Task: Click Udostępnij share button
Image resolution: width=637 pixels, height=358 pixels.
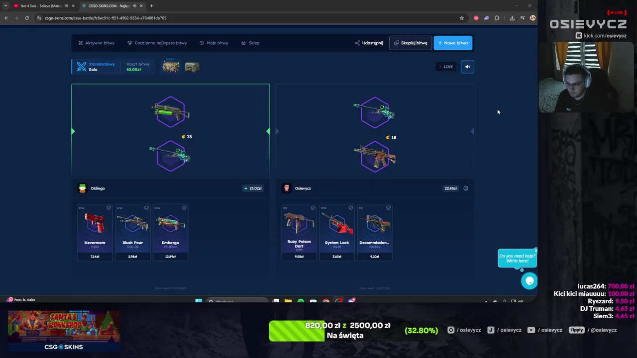Action: [x=369, y=43]
